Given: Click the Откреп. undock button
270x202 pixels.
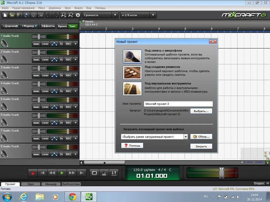Looking at the screenshot, I should click(x=259, y=183).
